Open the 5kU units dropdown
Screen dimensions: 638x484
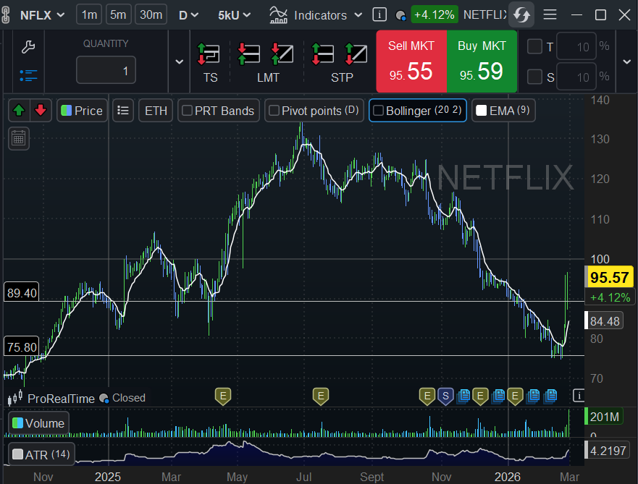pos(235,14)
